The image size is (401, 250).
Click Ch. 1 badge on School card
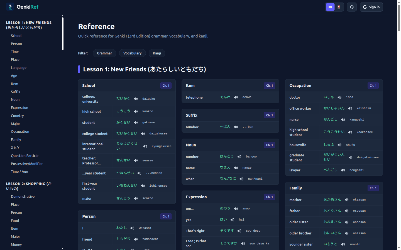coord(166,86)
